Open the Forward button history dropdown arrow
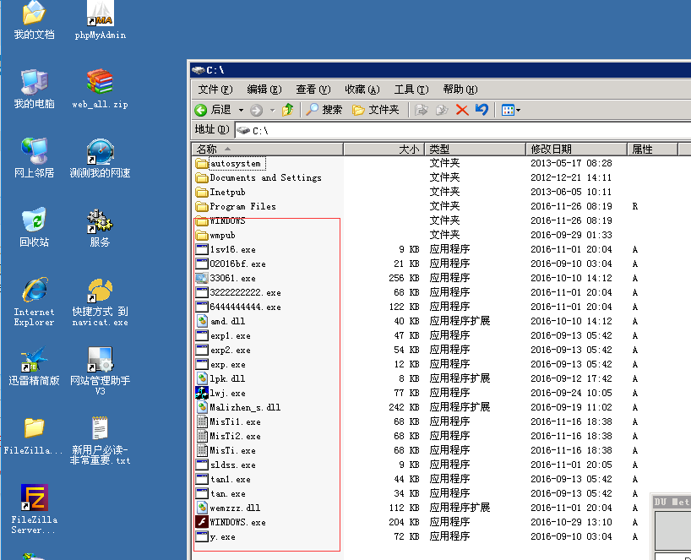Image resolution: width=691 pixels, height=560 pixels. tap(272, 110)
